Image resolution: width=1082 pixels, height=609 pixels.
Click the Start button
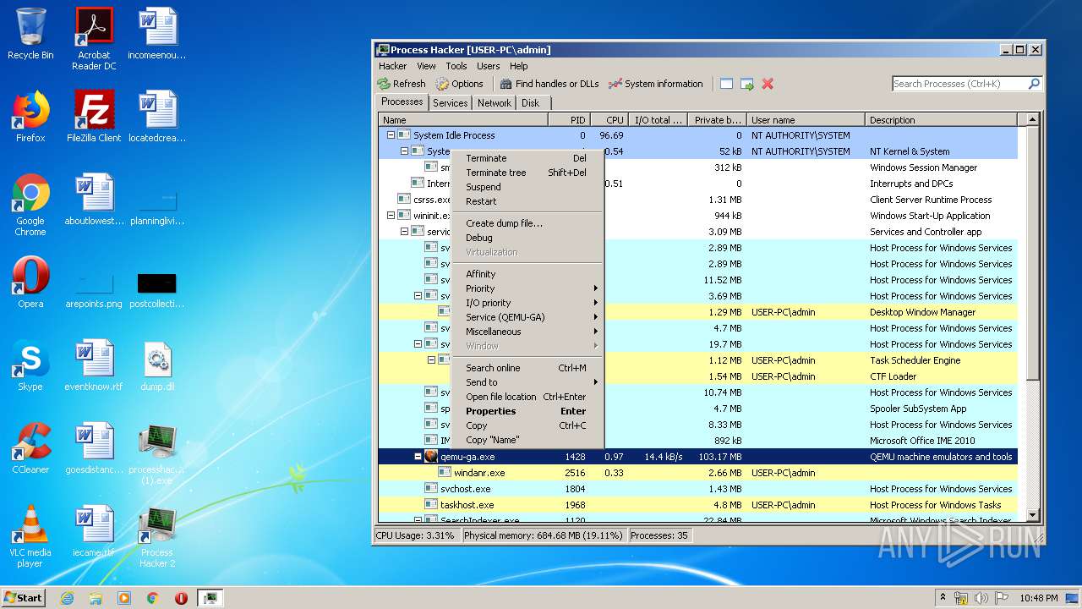pyautogui.click(x=24, y=598)
